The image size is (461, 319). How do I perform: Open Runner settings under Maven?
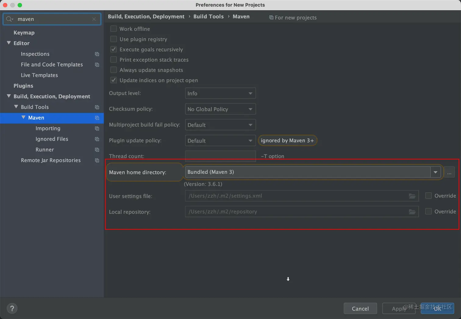pos(45,150)
